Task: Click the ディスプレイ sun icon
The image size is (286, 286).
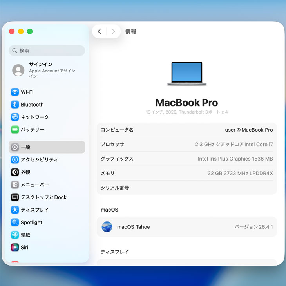Action: click(x=15, y=210)
